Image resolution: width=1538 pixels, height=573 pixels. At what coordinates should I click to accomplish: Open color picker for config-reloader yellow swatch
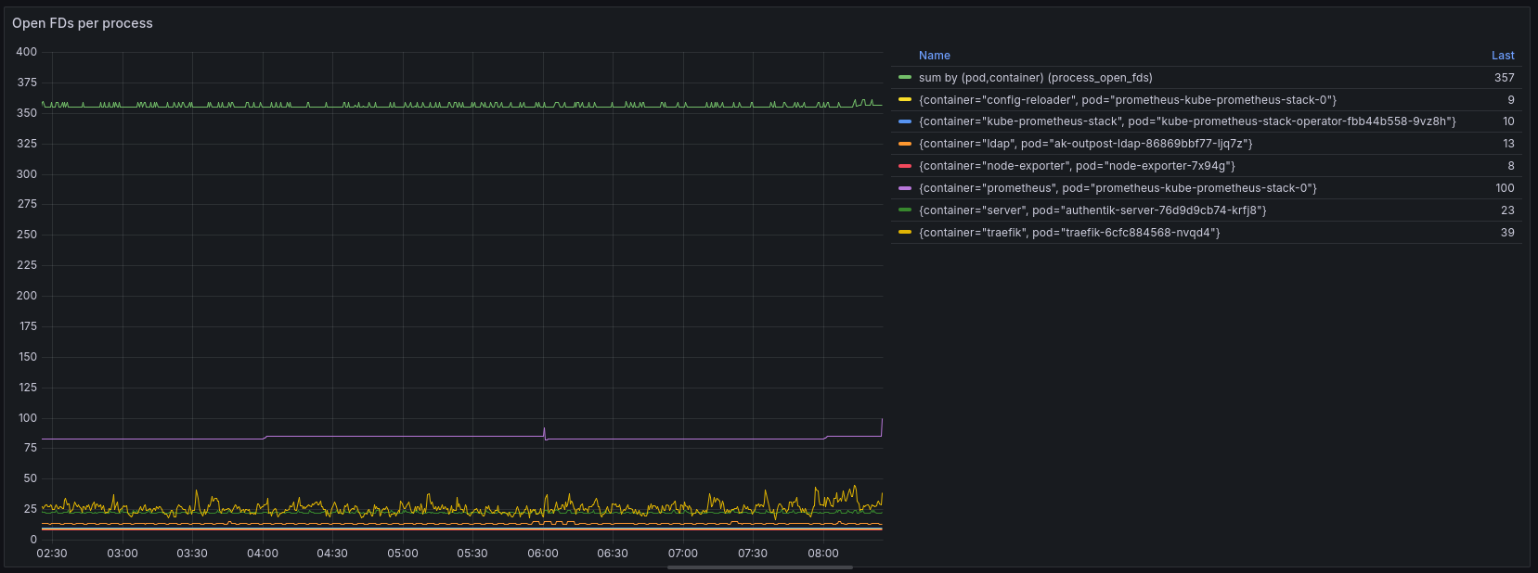(x=905, y=100)
